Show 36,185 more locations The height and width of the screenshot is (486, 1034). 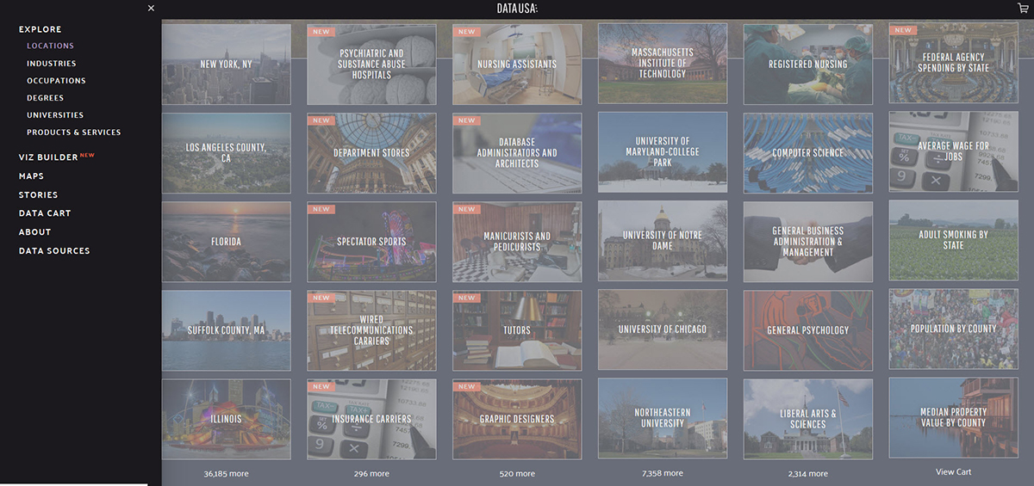226,474
